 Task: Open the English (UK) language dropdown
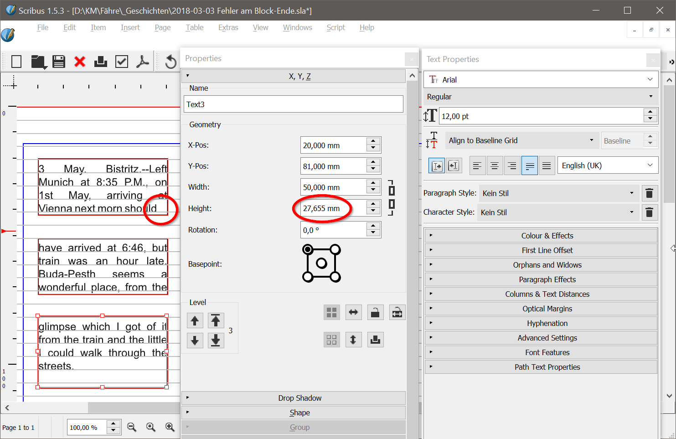click(607, 165)
